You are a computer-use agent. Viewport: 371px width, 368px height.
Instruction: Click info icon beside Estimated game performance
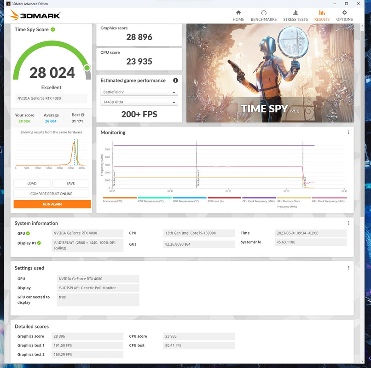(175, 80)
